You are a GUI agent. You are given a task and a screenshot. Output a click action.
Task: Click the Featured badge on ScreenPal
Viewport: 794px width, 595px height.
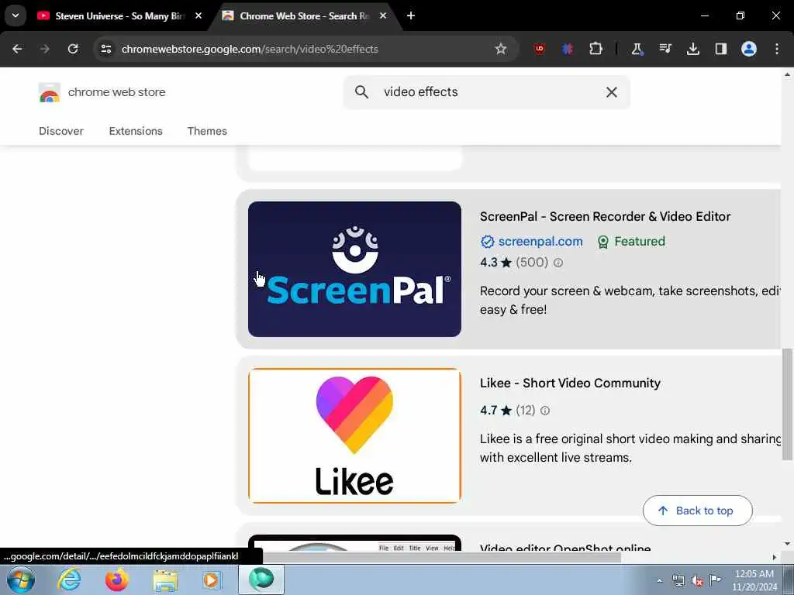click(x=631, y=242)
